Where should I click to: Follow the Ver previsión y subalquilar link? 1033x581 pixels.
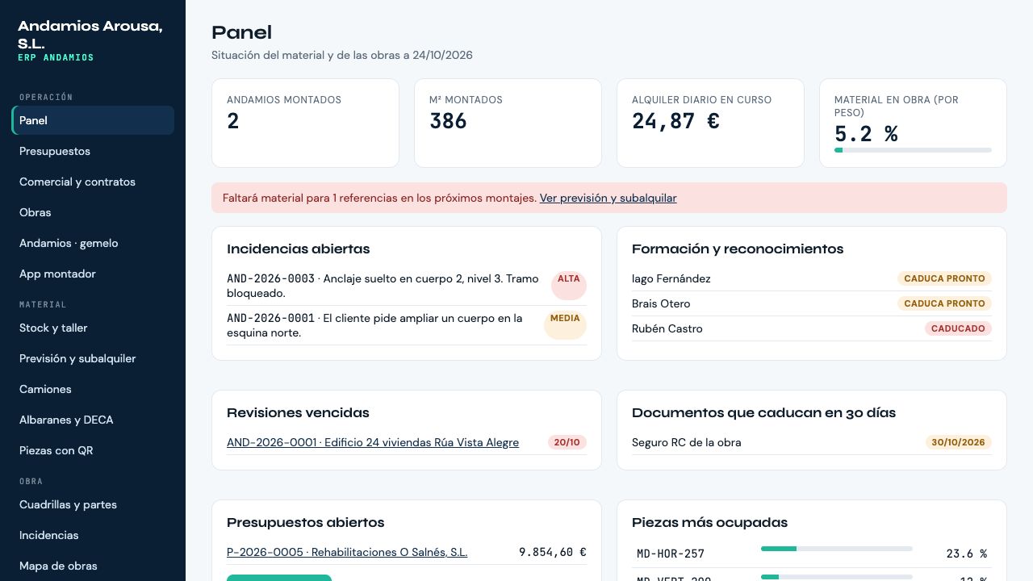click(x=608, y=198)
